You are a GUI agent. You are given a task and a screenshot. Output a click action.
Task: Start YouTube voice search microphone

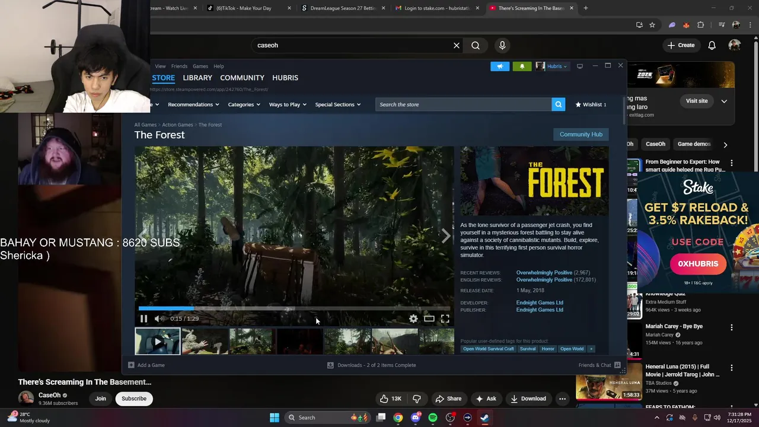[x=502, y=45]
